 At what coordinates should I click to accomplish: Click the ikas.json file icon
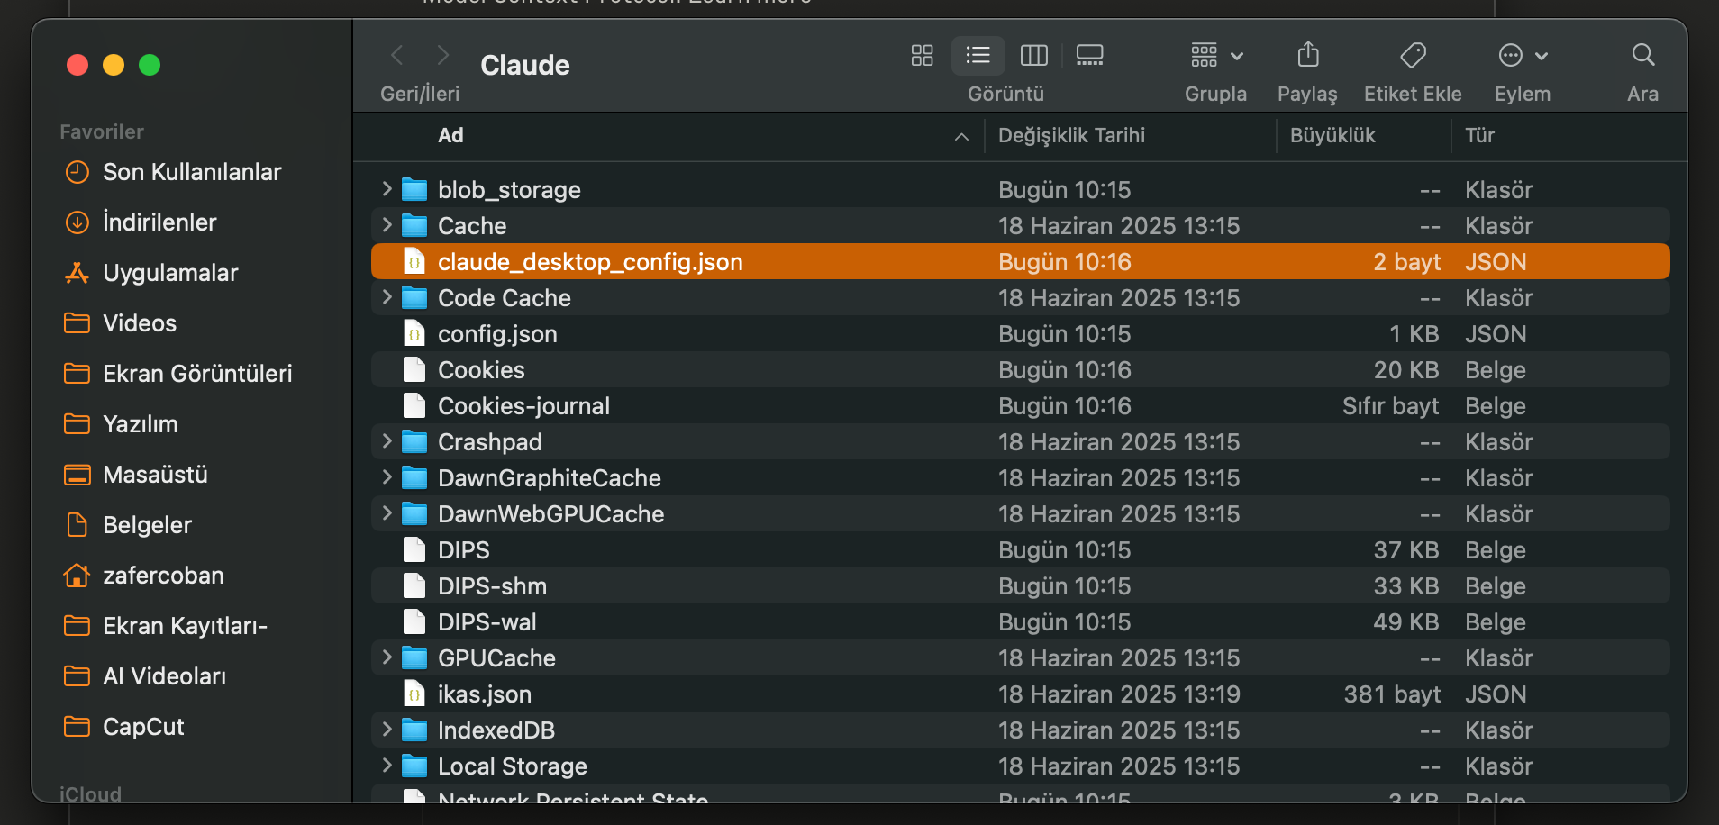tap(414, 694)
